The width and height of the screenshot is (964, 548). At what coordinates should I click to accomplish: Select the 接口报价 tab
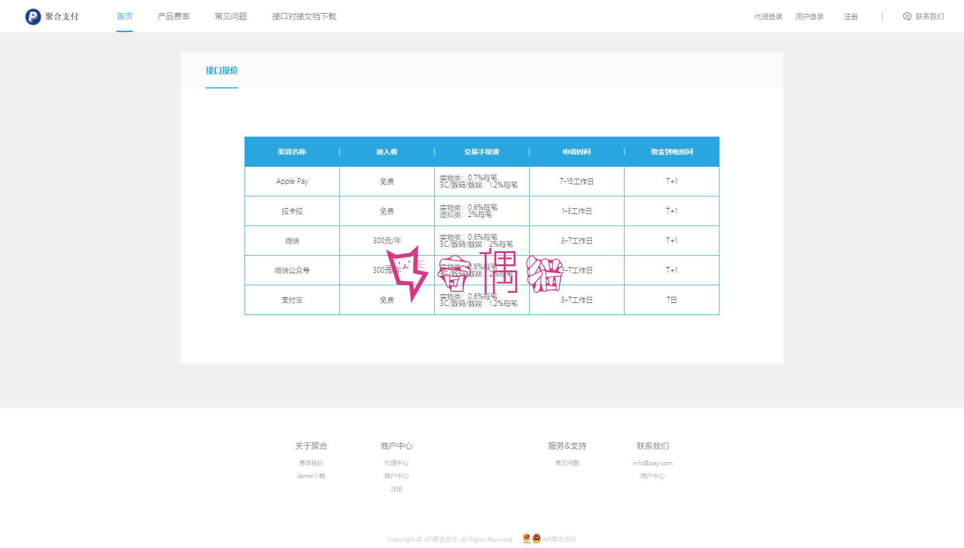[x=222, y=71]
